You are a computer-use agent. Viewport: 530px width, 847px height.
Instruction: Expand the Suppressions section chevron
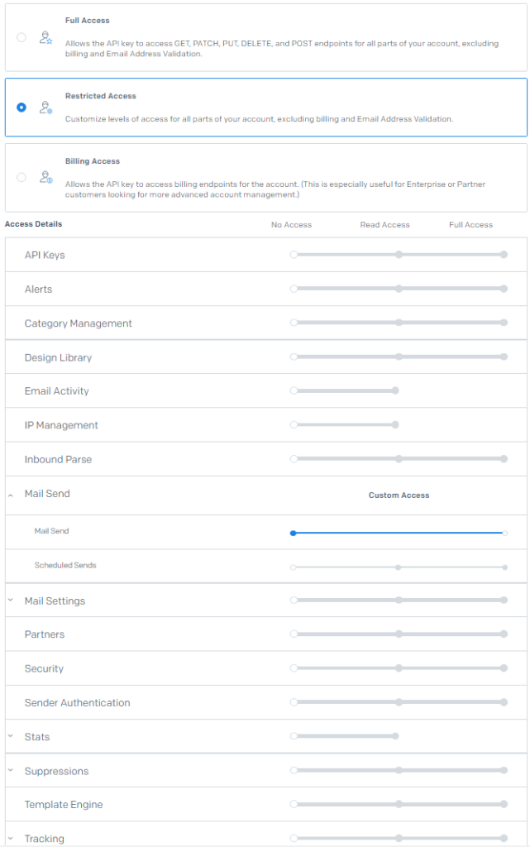coord(10,771)
